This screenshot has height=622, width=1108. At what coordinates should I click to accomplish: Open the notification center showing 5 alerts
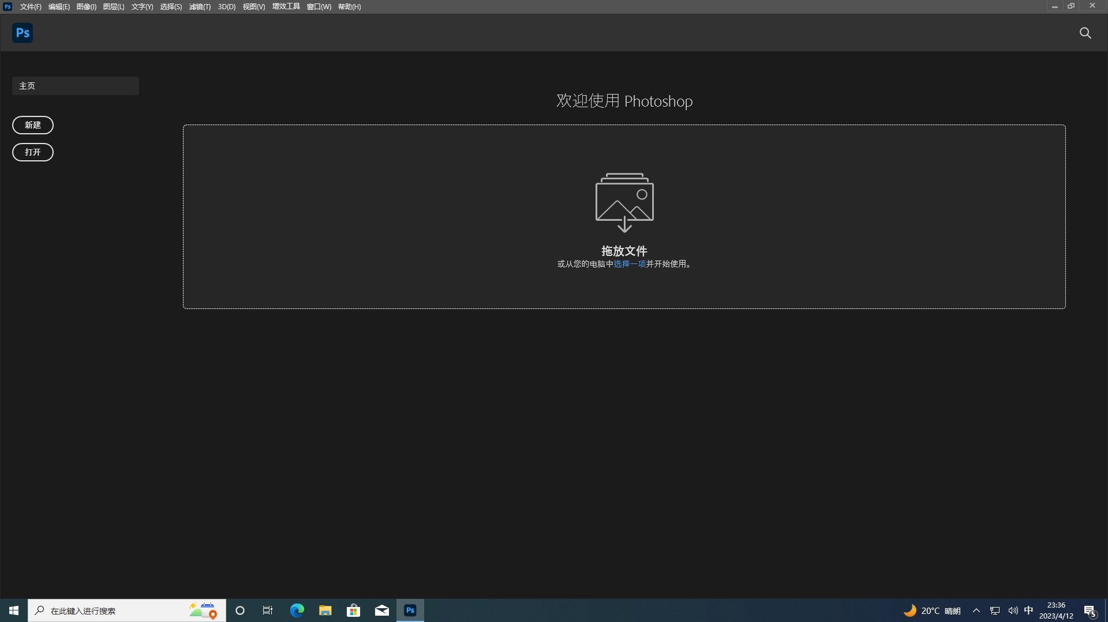click(x=1090, y=610)
